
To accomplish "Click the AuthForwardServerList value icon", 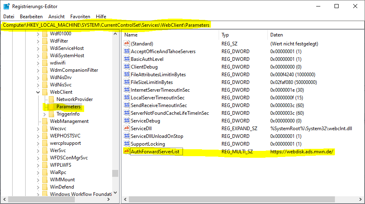I will click(x=126, y=152).
